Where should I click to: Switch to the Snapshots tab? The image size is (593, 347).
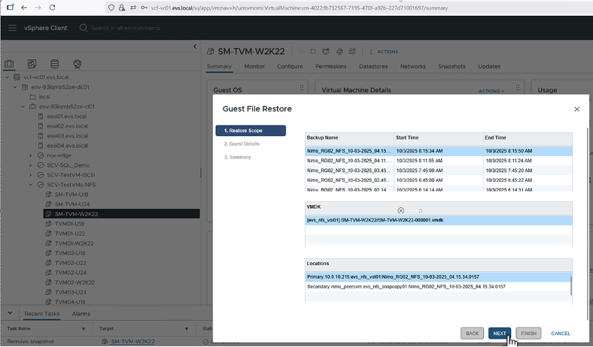[452, 66]
